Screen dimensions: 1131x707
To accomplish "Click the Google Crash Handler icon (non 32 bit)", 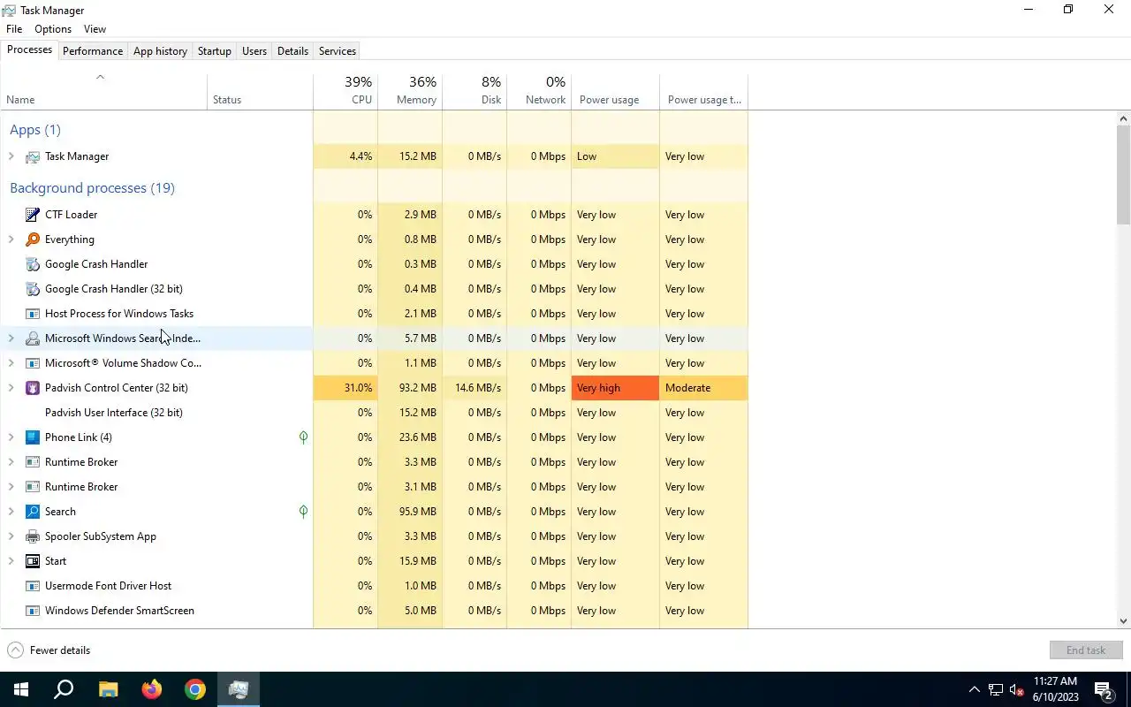I will [33, 264].
